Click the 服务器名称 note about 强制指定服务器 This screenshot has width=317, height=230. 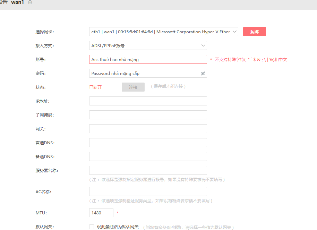(x=157, y=180)
